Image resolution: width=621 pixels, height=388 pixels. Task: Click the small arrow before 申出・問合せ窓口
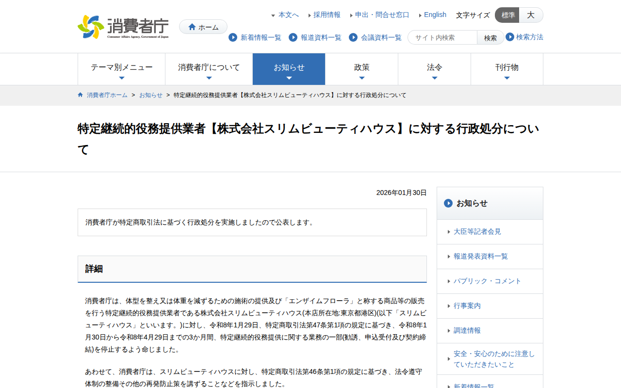tap(351, 15)
